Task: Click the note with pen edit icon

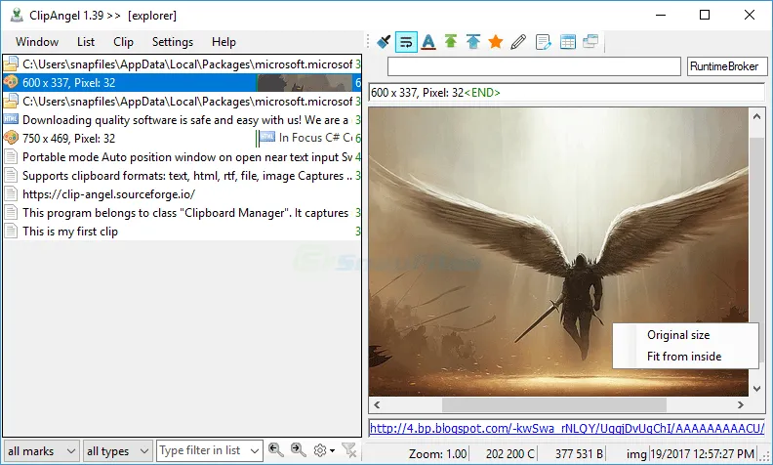Action: [543, 42]
